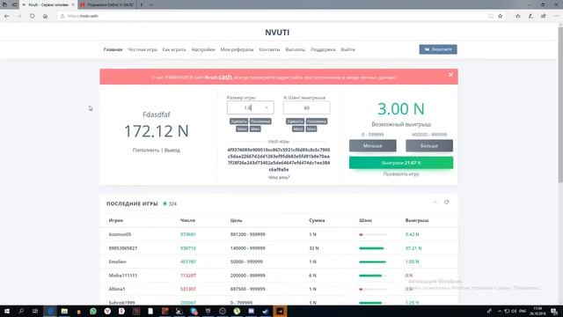The width and height of the screenshot is (563, 317).
Task: Click the player name 89853065827
Action: point(123,248)
